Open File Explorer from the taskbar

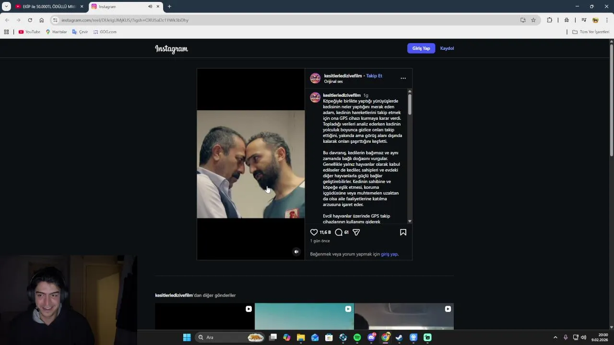301,337
